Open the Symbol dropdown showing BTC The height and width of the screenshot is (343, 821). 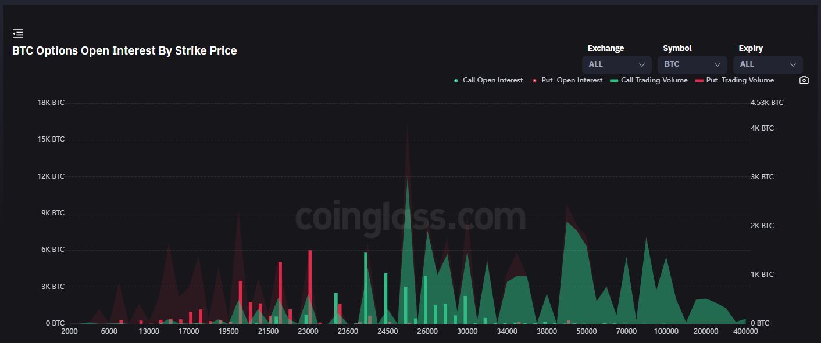pos(692,64)
